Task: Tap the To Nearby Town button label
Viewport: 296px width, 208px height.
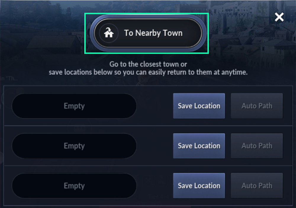Action: 153,33
